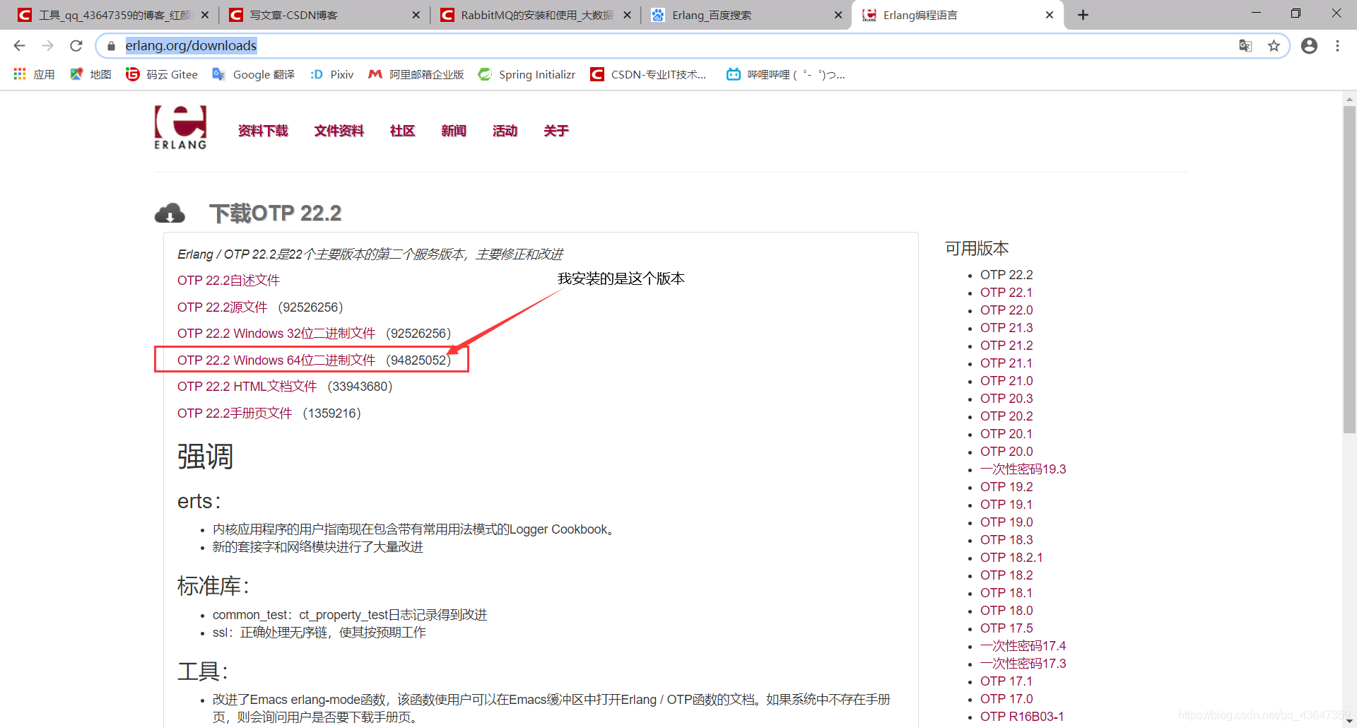Open the 地图 maps bookmark
This screenshot has width=1357, height=728.
coord(90,74)
